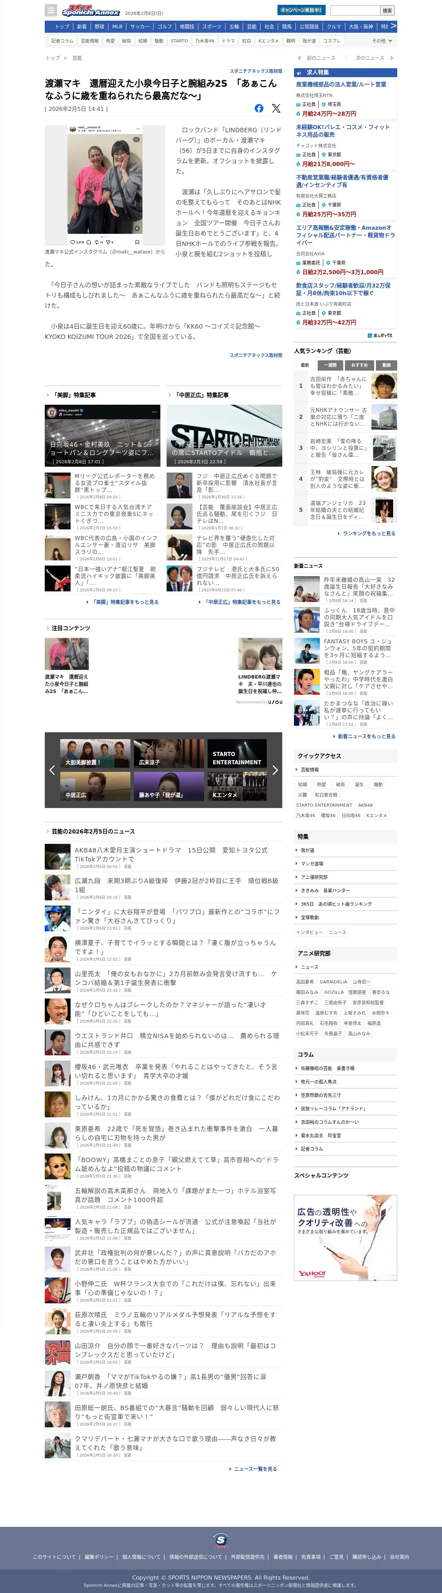Open the Instagram photo of 渡瀬マキ
442x1593 pixels.
click(x=105, y=186)
